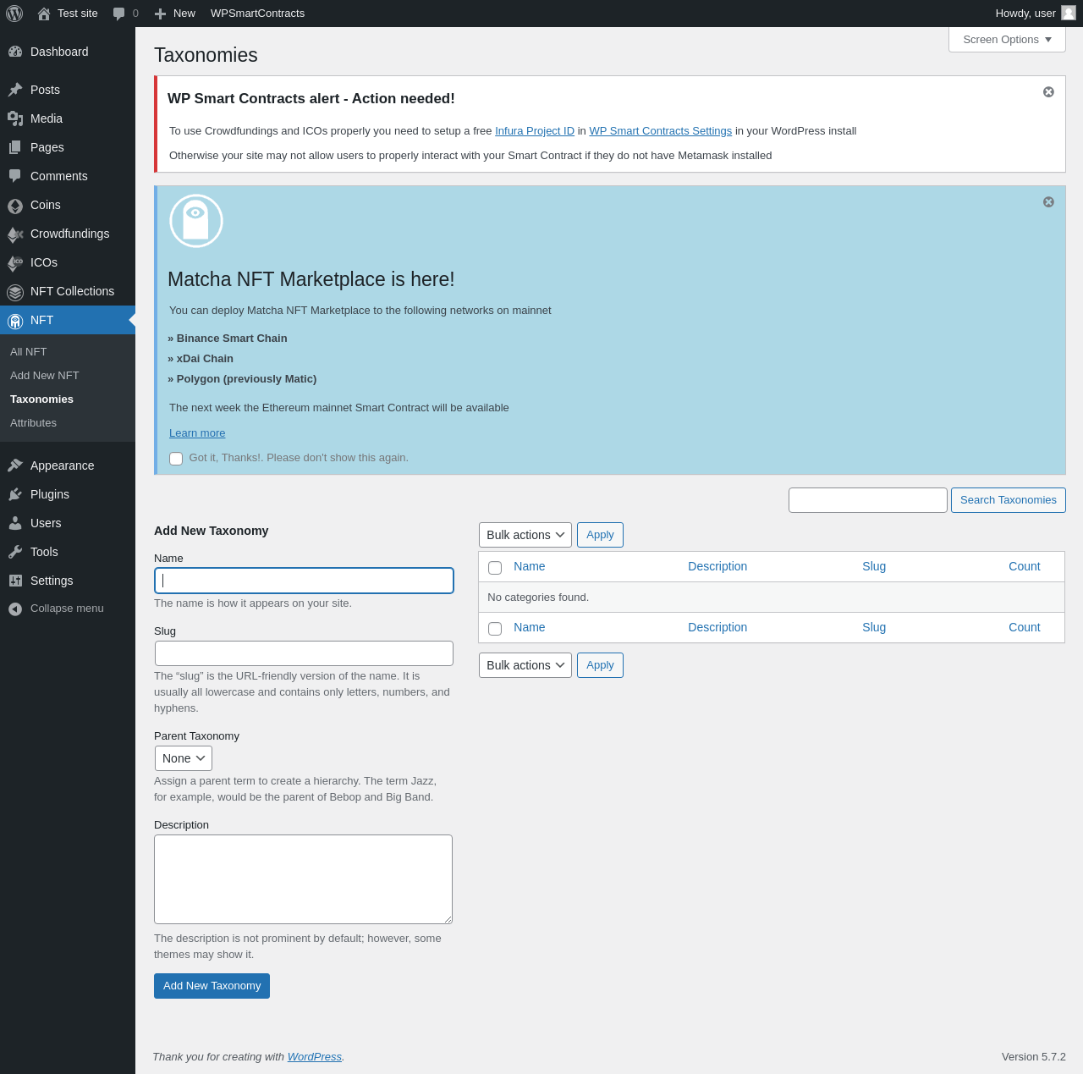Image resolution: width=1083 pixels, height=1074 pixels.
Task: Check 'Got it, Thanks' don't show again box
Action: pos(176,459)
